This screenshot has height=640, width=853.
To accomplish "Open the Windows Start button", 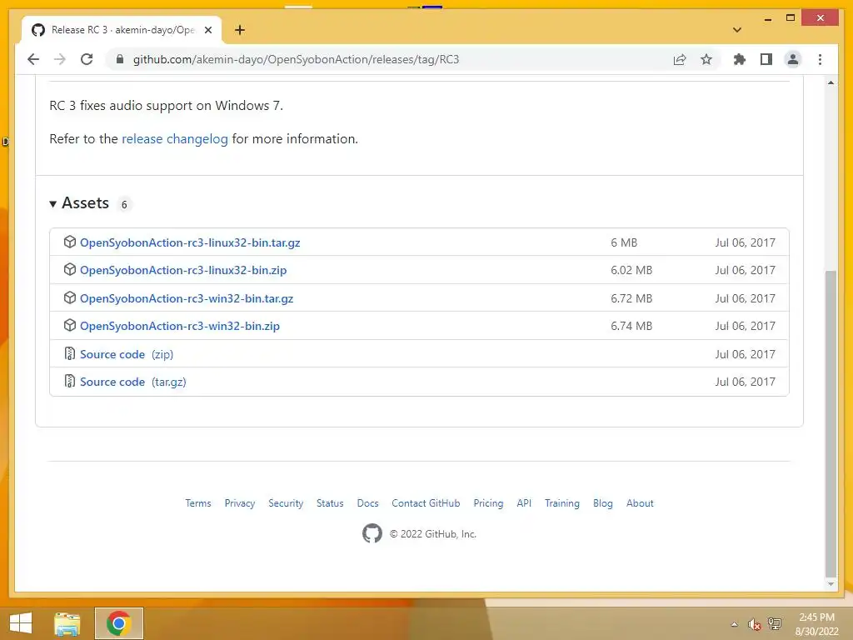I will pyautogui.click(x=21, y=623).
